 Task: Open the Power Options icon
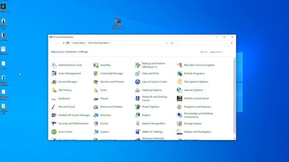click(x=138, y=107)
